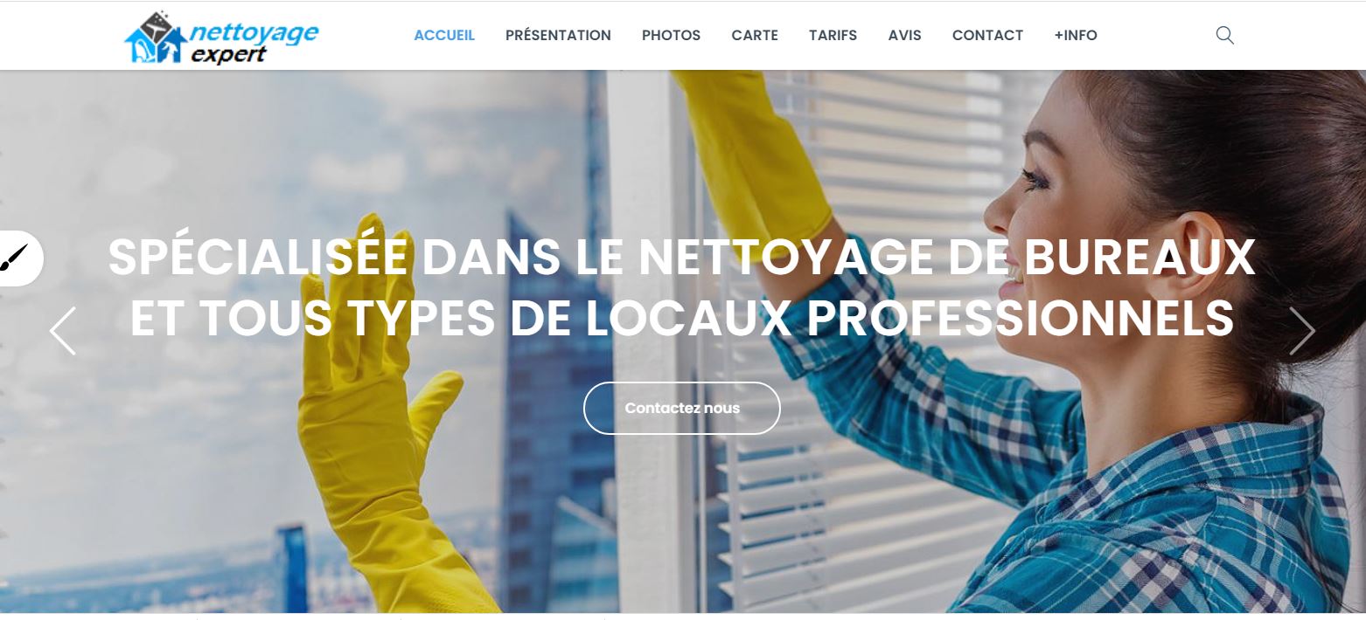
Task: Click the blue house icon in logo
Action: coord(156,39)
